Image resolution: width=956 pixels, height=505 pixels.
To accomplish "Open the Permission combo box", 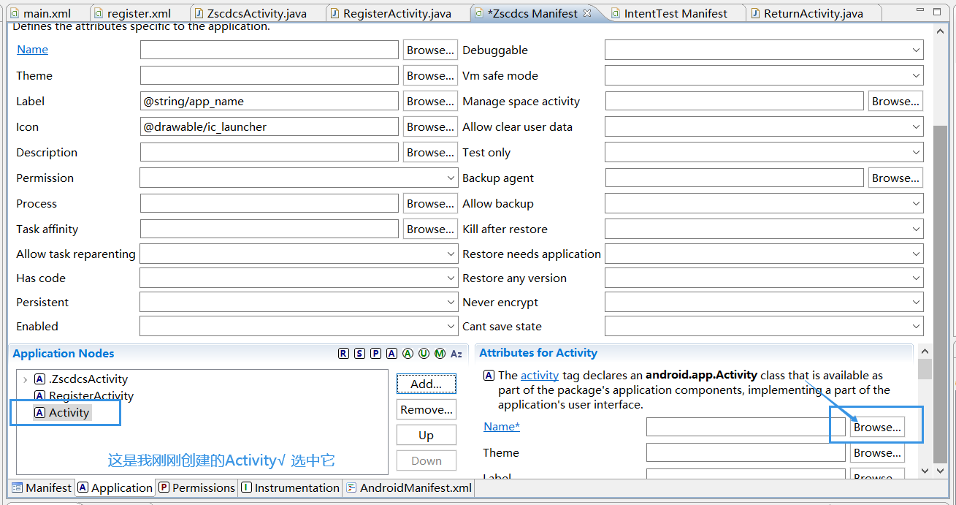I will [299, 178].
